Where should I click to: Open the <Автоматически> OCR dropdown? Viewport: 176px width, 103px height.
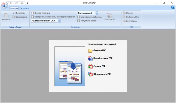(59, 21)
